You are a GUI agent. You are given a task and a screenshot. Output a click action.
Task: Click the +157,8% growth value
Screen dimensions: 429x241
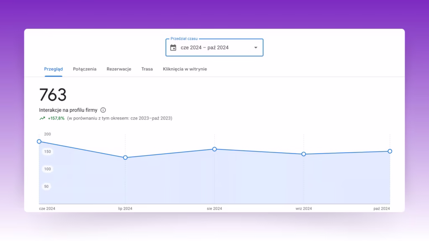(x=56, y=118)
